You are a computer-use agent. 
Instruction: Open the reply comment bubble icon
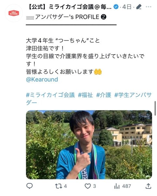pyautogui.click(x=30, y=186)
